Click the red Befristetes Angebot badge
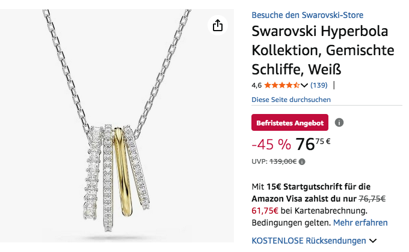The height and width of the screenshot is (252, 409). [x=290, y=122]
